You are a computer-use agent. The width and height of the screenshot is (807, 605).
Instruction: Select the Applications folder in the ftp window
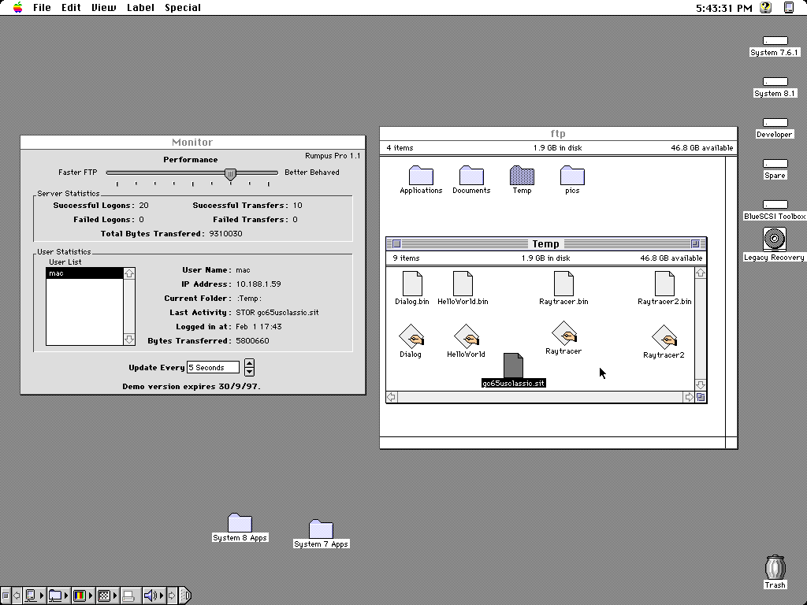pos(420,176)
